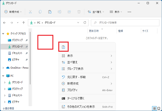Image resolution: width=162 pixels, height=111 pixels.
Task: Click ダウンロード in the address breadcrumb
Action: tap(50, 22)
